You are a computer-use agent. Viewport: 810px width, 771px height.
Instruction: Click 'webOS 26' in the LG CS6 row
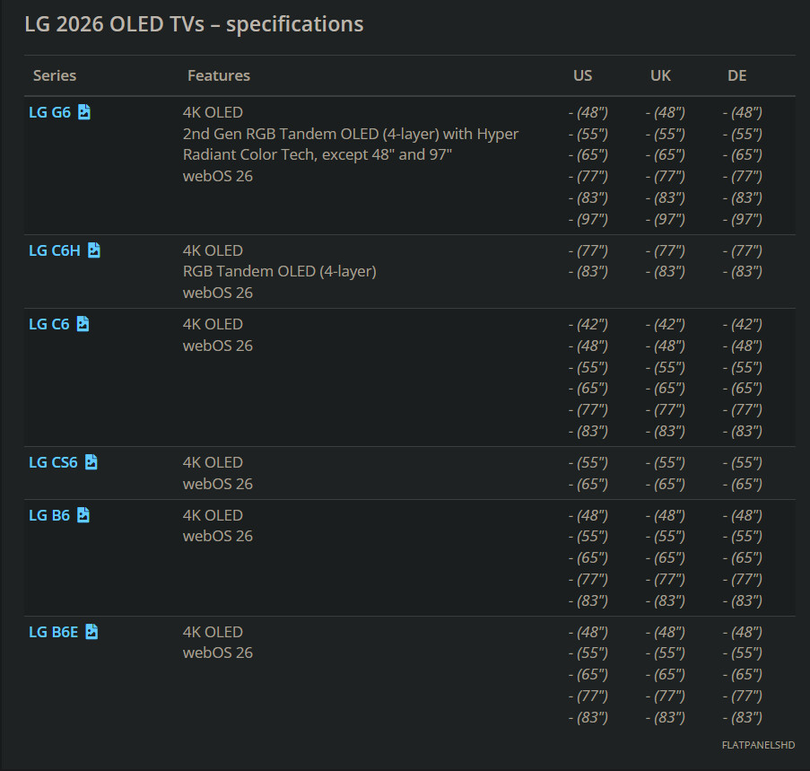click(x=218, y=484)
